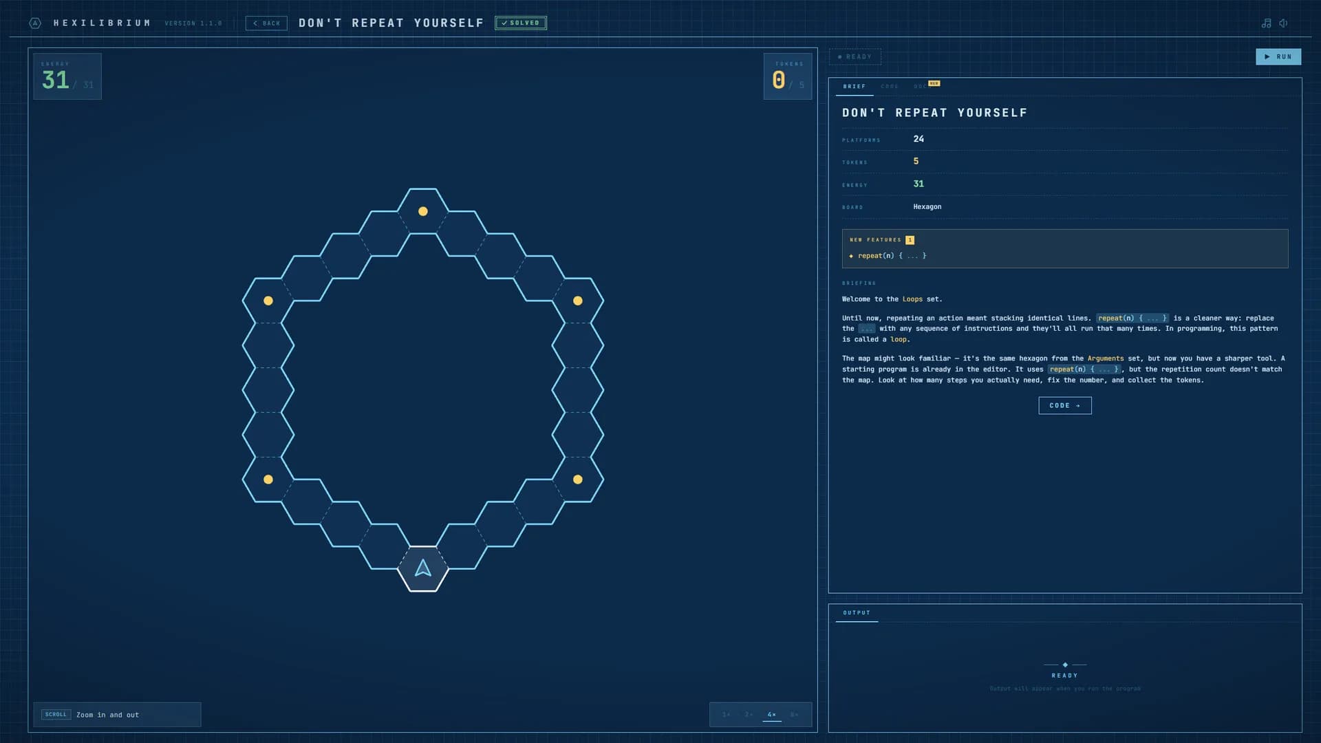The width and height of the screenshot is (1321, 743).
Task: Click the token at the top of the ring
Action: point(423,211)
